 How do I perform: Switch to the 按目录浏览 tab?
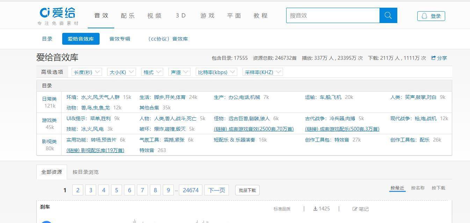[x=86, y=172]
